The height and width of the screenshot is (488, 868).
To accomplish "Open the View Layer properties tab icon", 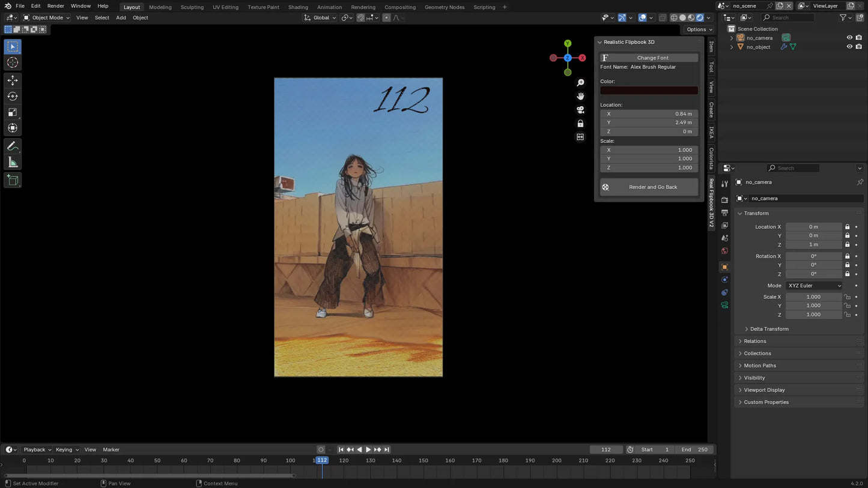I will click(724, 226).
